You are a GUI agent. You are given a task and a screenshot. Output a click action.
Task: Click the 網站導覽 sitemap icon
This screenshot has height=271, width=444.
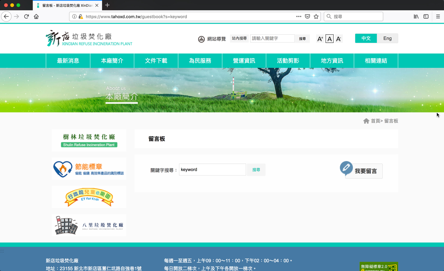click(x=201, y=39)
